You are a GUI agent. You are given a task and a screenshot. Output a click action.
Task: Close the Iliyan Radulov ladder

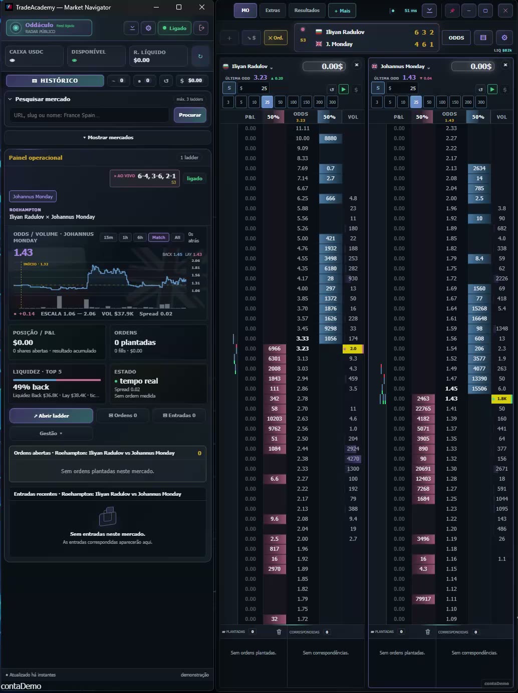click(357, 65)
